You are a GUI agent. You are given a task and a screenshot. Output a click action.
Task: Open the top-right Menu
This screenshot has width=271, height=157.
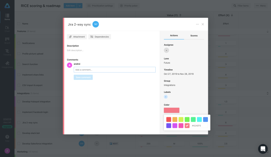tap(261, 6)
